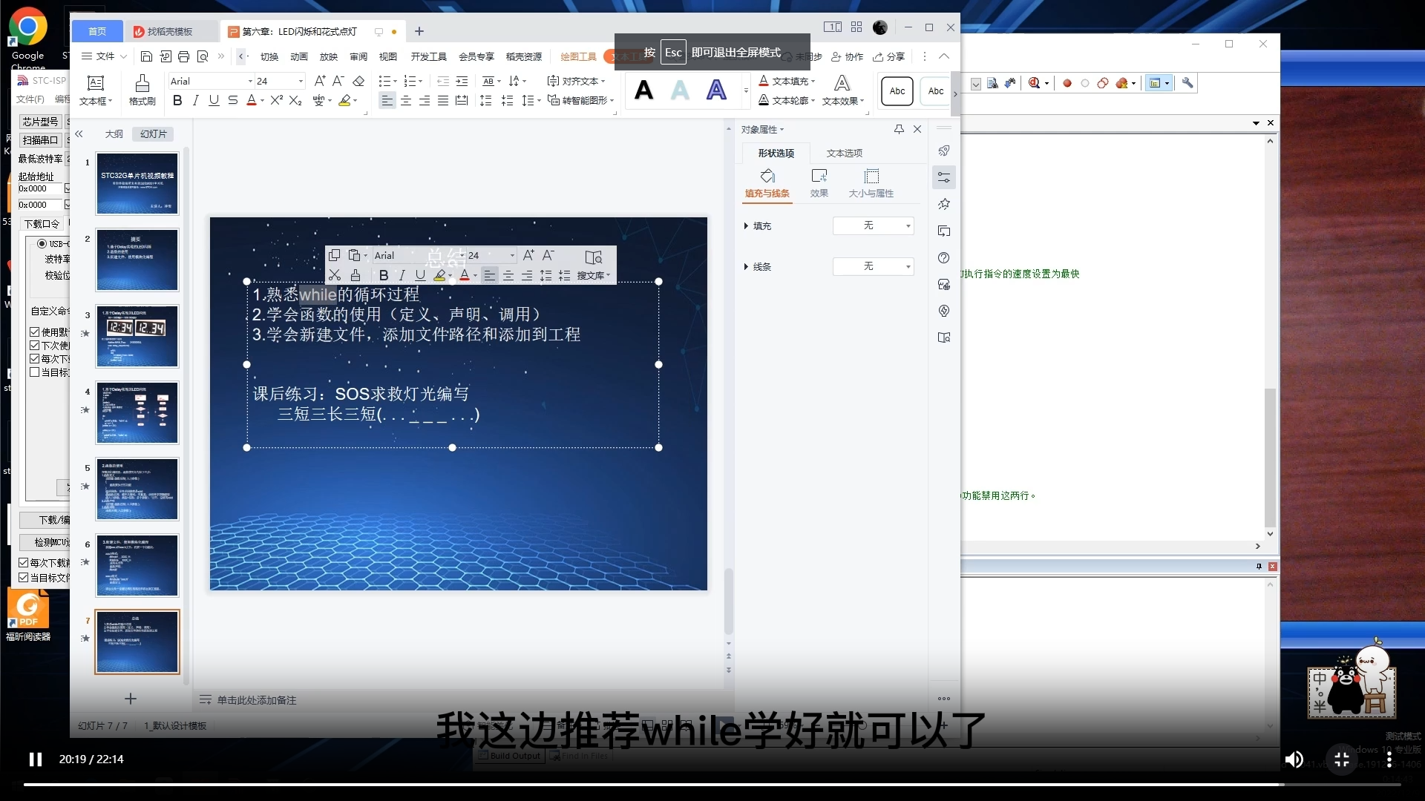Click Increase Indent icon in ribbon
Viewport: 1425px width, 801px height.
point(462,81)
